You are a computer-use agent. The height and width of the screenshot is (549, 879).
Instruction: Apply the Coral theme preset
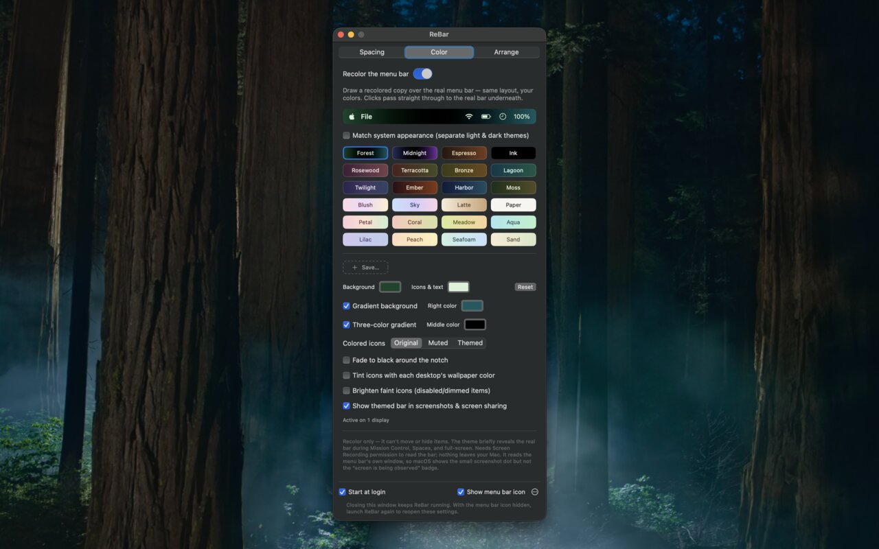pos(415,222)
